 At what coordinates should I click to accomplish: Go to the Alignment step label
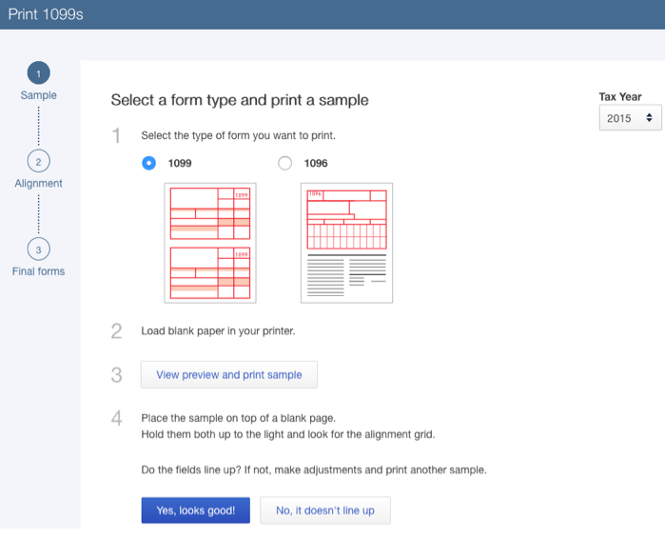(38, 184)
